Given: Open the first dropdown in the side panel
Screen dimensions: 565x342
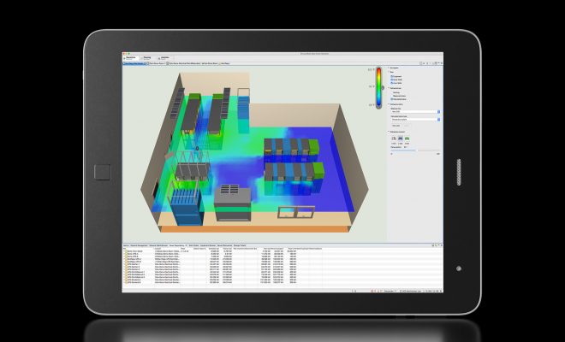Looking at the screenshot, I should pos(415,111).
